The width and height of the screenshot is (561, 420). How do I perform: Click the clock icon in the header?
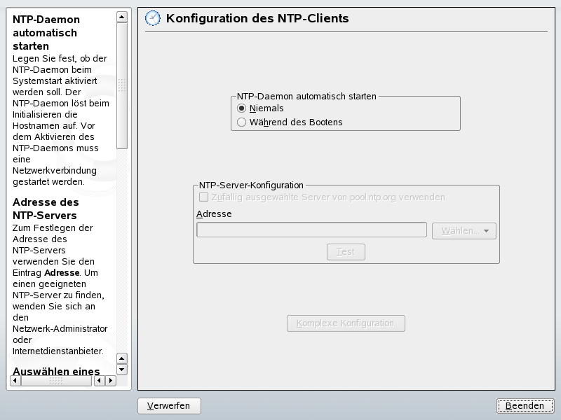151,18
